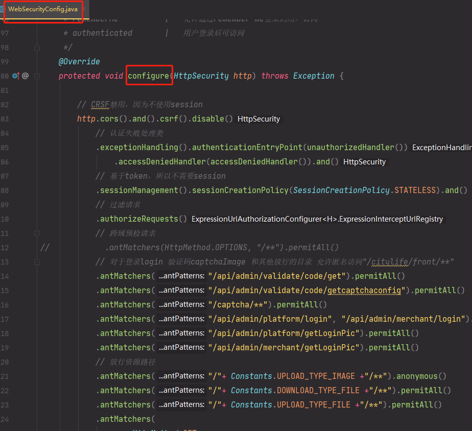Screen dimensions: 472x431
Task: Click the UPLOAD_TYPE_FILE constant
Action: pos(314,404)
